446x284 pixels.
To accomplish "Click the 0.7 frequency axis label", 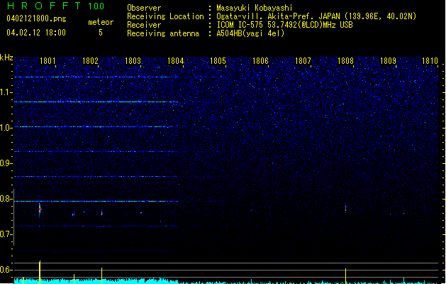I will pos(5,234).
